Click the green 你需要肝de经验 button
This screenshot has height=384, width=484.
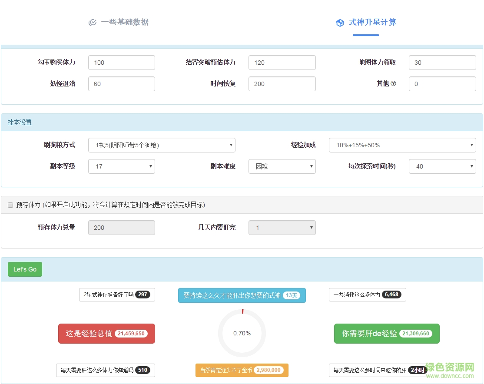click(x=386, y=334)
